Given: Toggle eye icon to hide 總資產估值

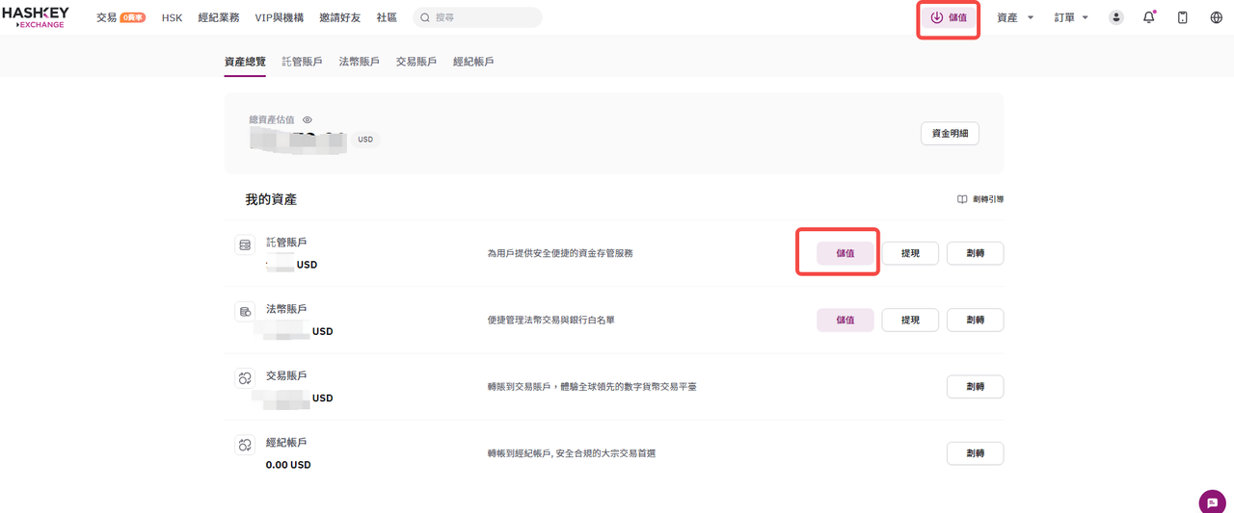Looking at the screenshot, I should [308, 120].
